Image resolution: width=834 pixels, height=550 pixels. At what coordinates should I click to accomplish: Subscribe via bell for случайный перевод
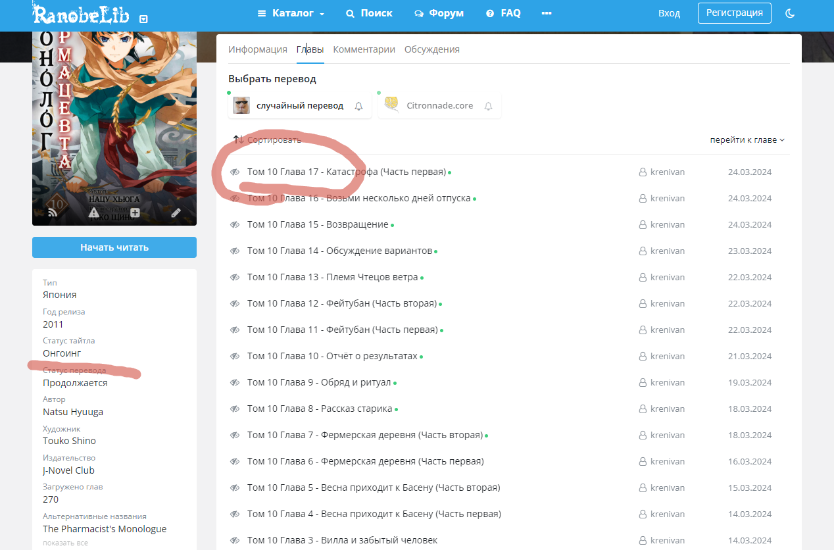pyautogui.click(x=358, y=106)
